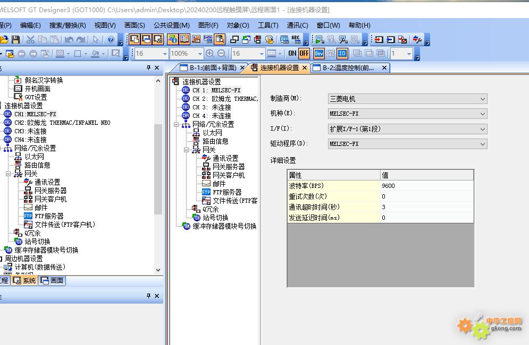This screenshot has height=345, width=529.
Task: Click the new screen icon
Action: tap(135, 39)
